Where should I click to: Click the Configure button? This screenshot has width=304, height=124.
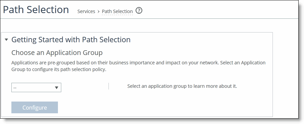[34, 107]
